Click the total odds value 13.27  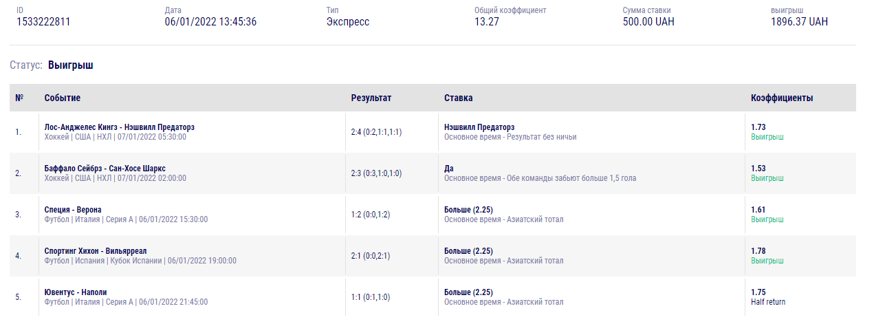tap(487, 22)
